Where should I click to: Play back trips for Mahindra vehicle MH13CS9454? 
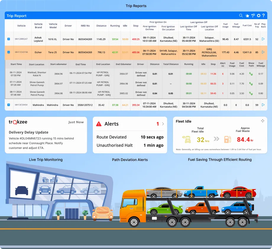click(x=263, y=105)
